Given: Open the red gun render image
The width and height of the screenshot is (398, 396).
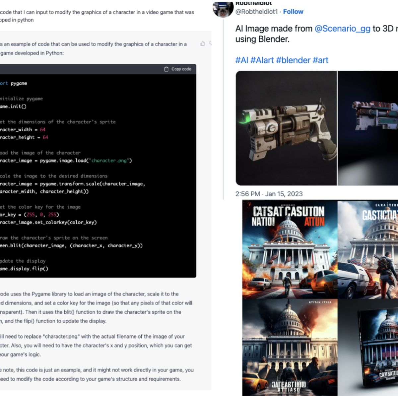Looking at the screenshot, I should click(x=368, y=128).
